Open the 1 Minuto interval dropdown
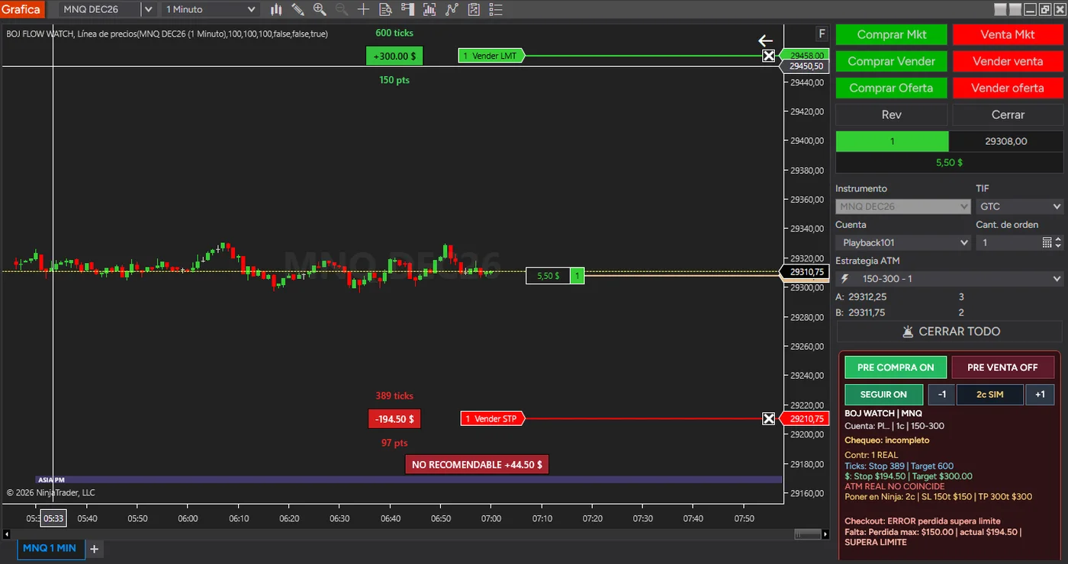The height and width of the screenshot is (564, 1068). [x=211, y=9]
